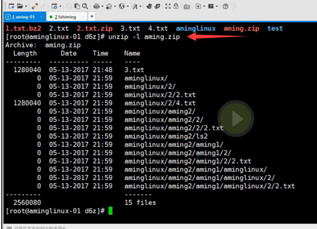Screen dimensions: 317x229
Task: Click the 'aminglinux/aming2/2/2.txt' row name
Action: click(x=174, y=128)
